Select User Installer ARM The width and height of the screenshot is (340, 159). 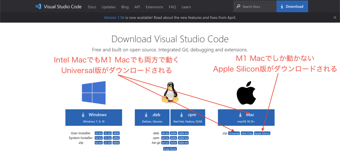click(x=116, y=133)
